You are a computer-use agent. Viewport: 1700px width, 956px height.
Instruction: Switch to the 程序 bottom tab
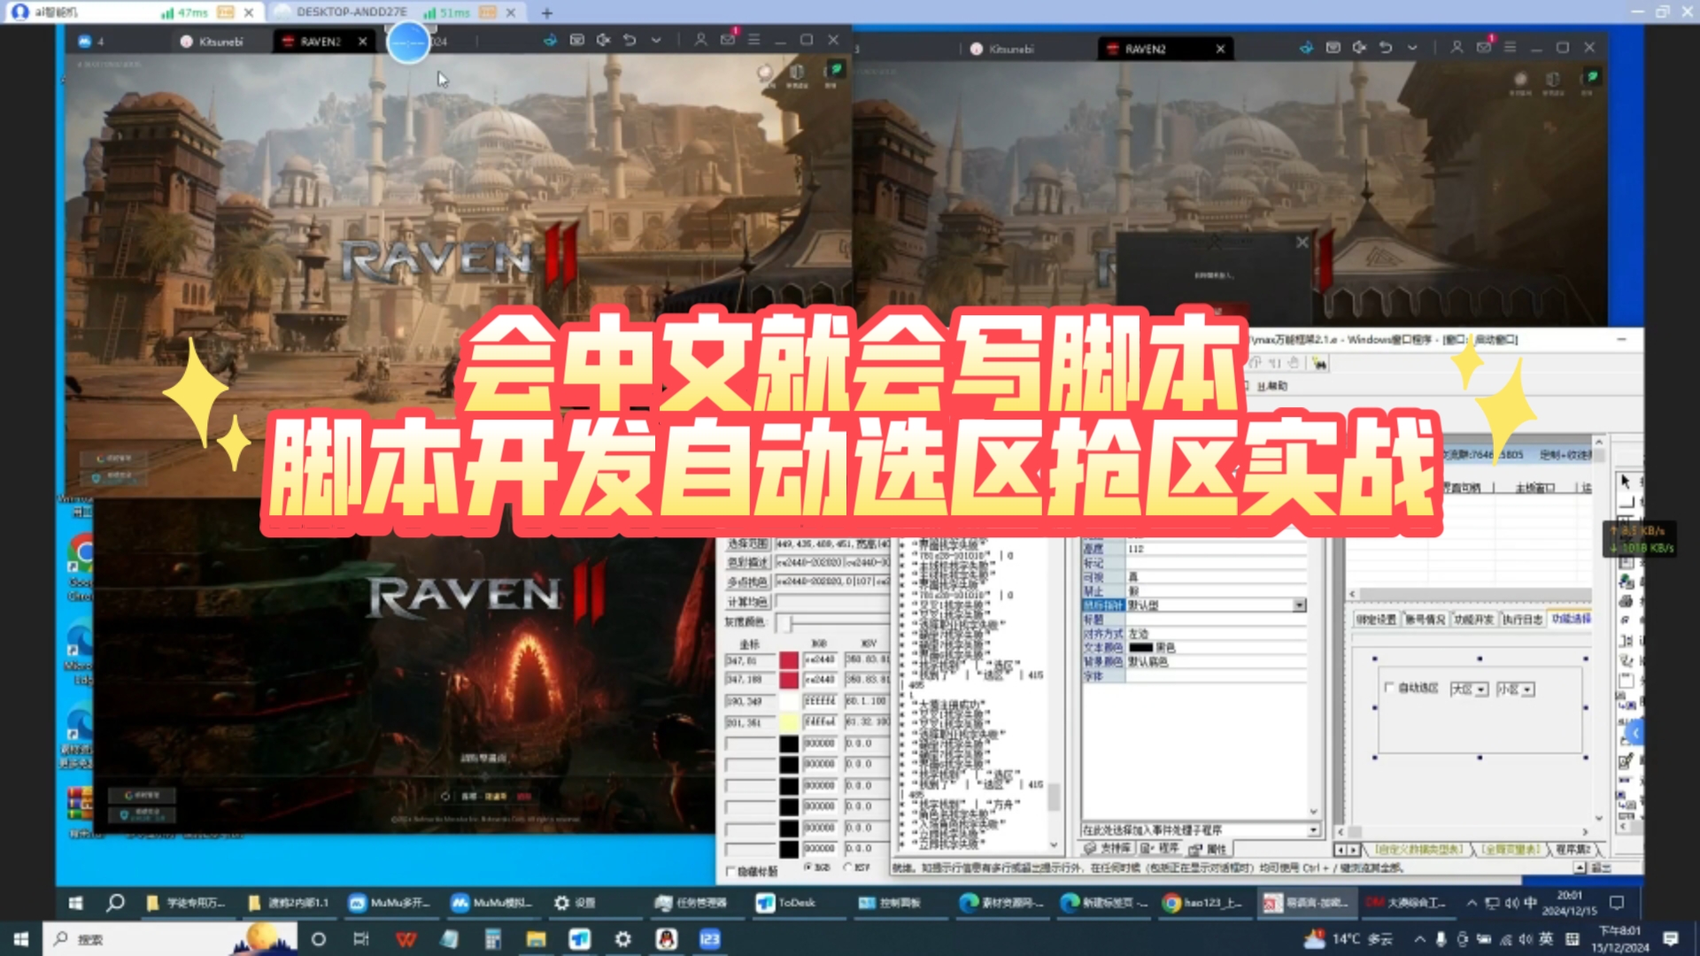1162,848
